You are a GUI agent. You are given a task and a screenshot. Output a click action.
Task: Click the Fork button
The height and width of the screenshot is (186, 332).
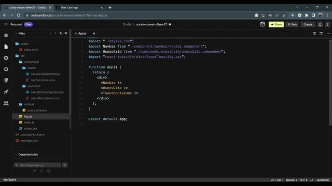(292, 24)
